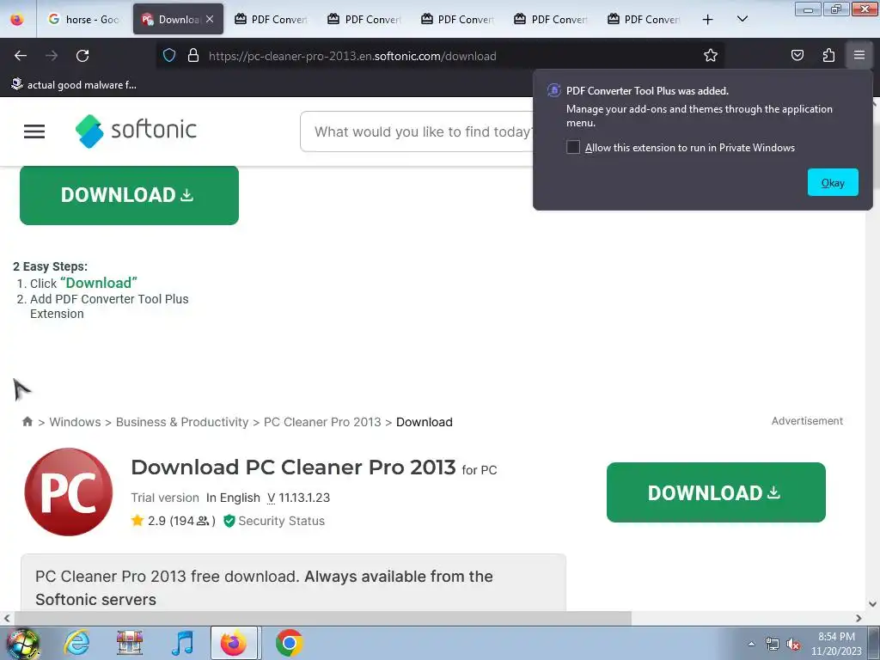Click the version V 11.13.1.23 label
The width and height of the screenshot is (880, 660).
coord(298,498)
